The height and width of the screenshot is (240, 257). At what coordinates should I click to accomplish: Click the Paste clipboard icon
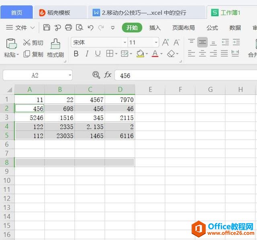(11, 44)
